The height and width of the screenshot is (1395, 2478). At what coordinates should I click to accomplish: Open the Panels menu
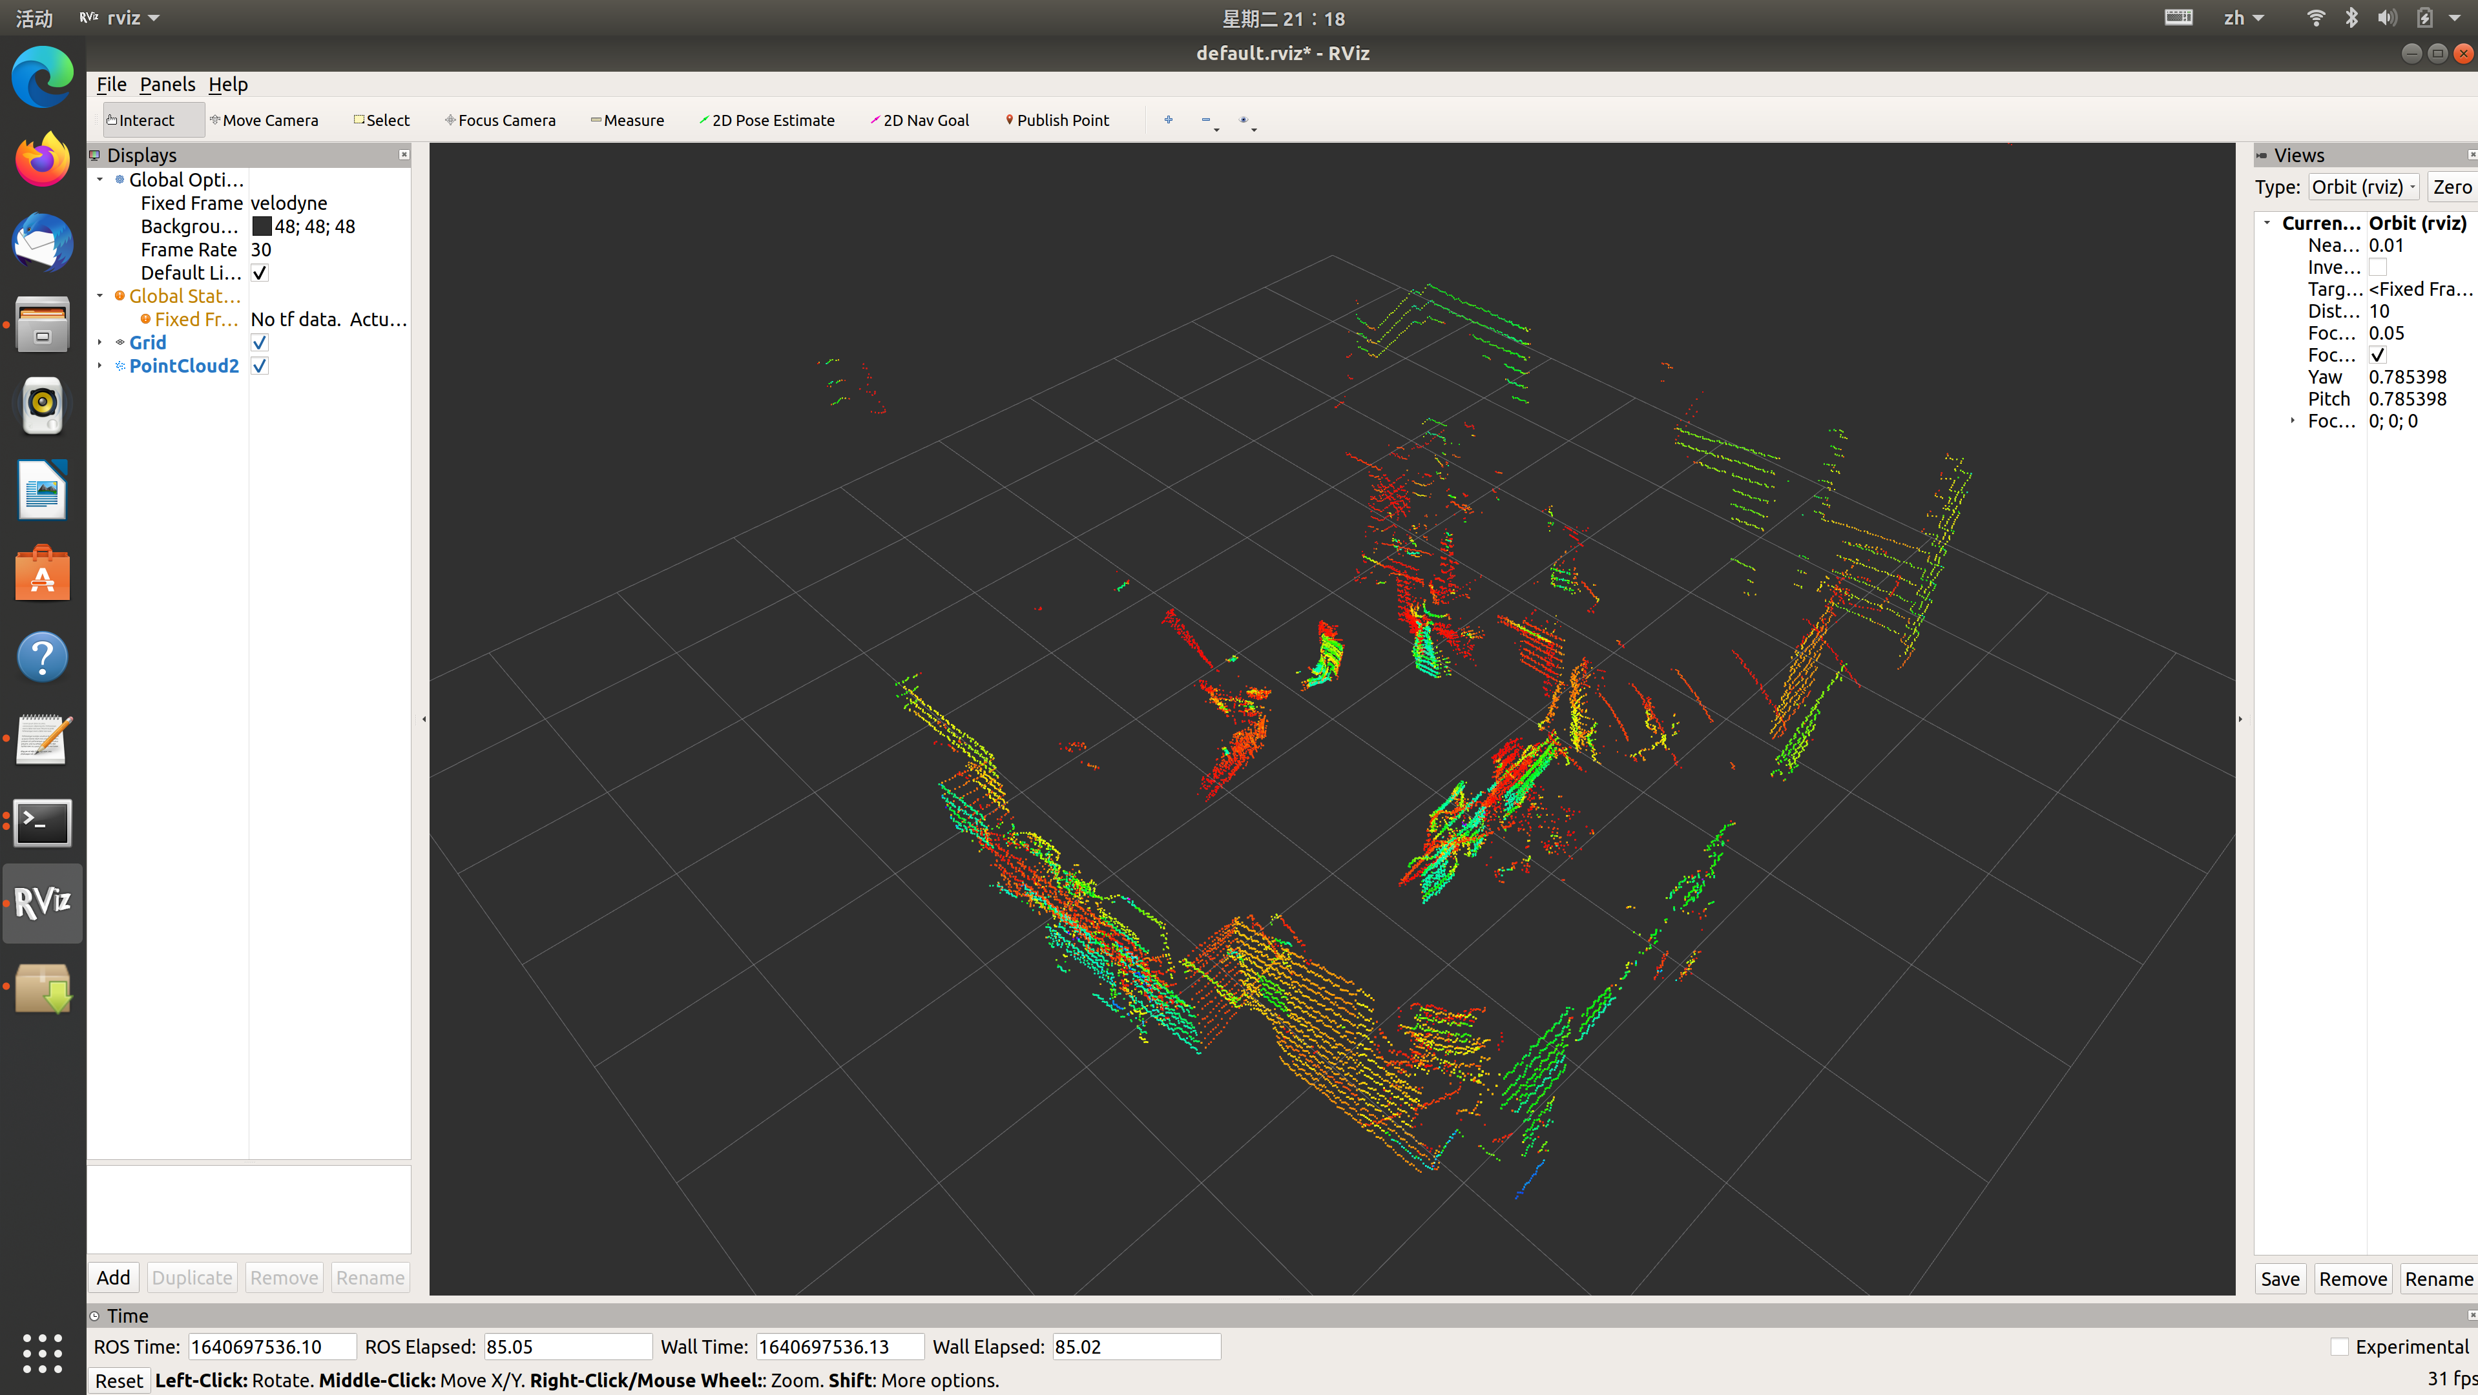167,85
